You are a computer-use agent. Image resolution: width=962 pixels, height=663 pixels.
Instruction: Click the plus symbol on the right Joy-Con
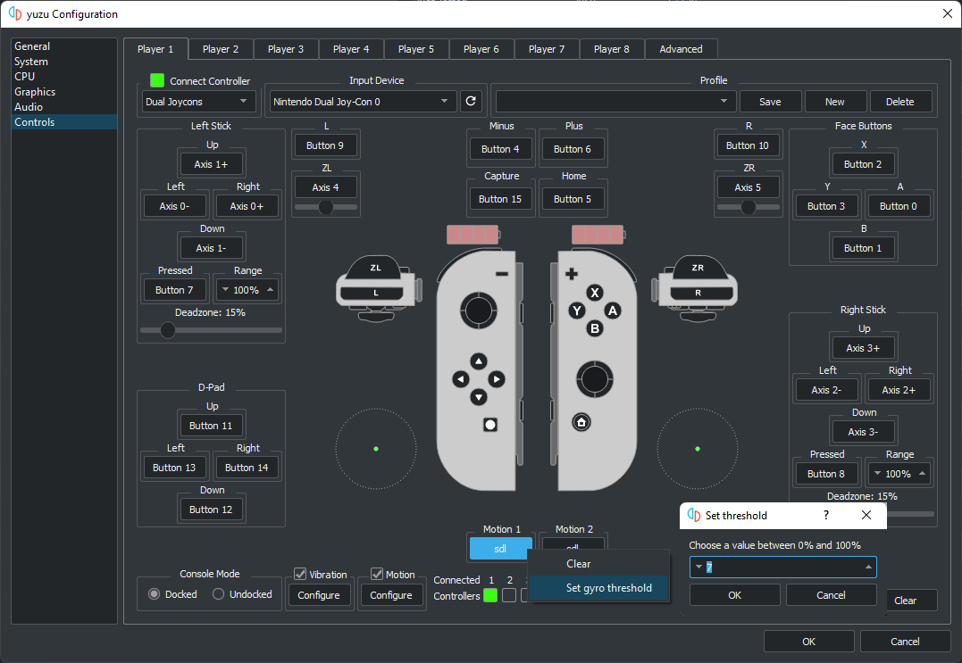(x=571, y=274)
